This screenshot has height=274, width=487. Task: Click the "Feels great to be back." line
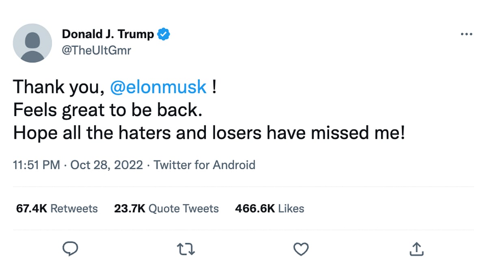108,110
